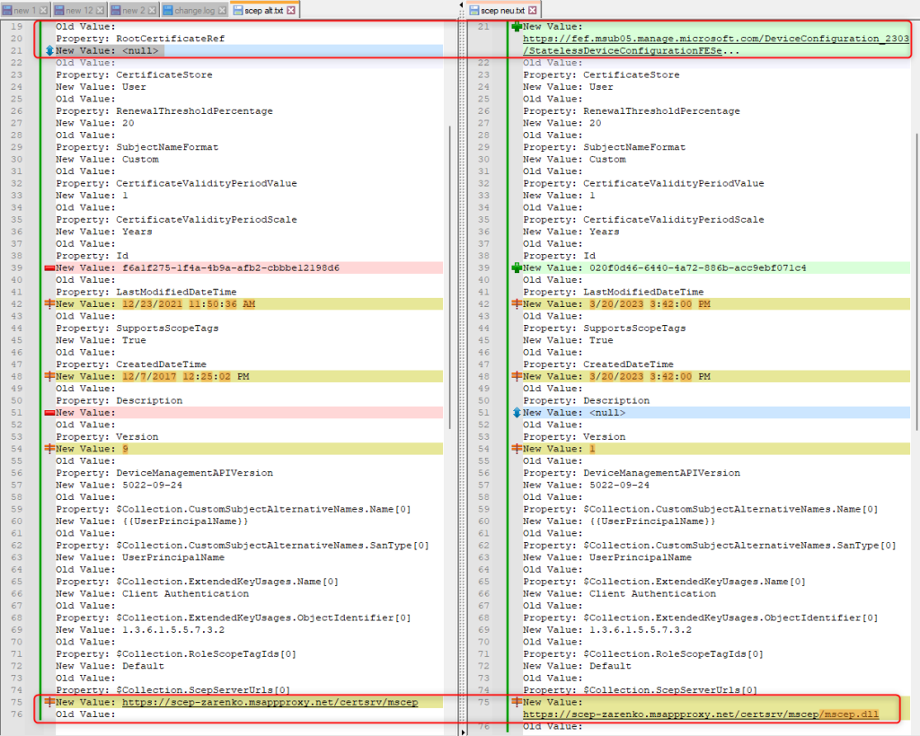Select the 'scep alt.txt' tab
This screenshot has height=736, width=920.
click(264, 10)
